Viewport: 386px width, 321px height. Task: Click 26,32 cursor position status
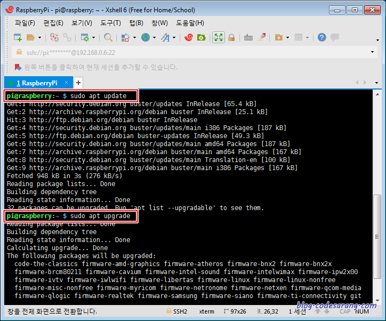(x=268, y=311)
